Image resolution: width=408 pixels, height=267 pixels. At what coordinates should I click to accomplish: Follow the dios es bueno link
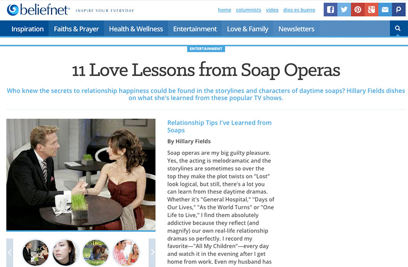pyautogui.click(x=299, y=10)
